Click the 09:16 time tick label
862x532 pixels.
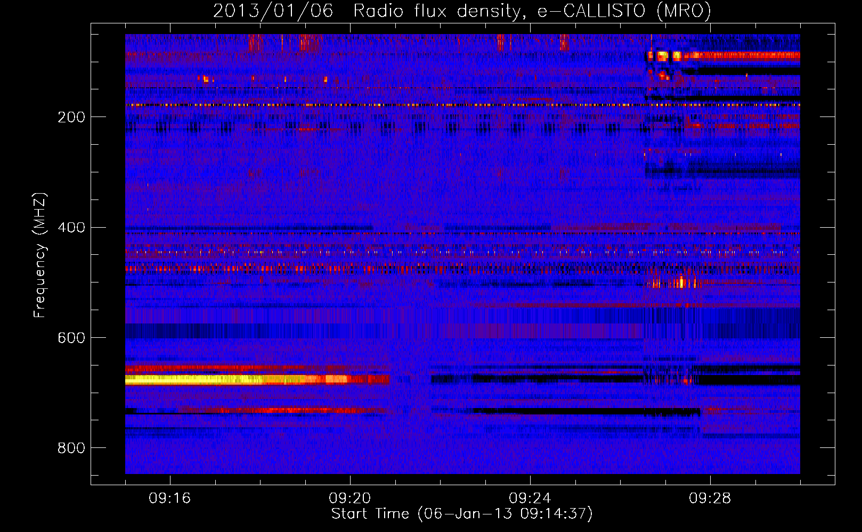170,498
